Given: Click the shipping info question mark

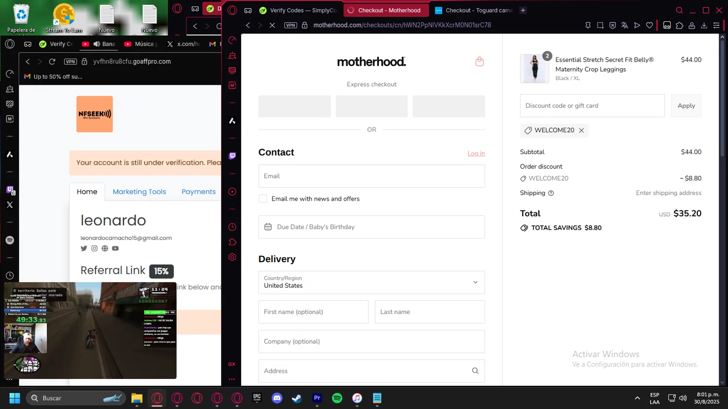Looking at the screenshot, I should [551, 193].
